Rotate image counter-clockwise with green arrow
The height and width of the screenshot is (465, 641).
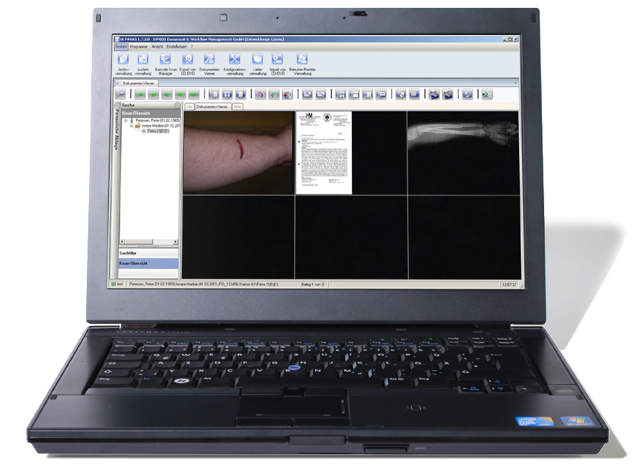coord(273,95)
